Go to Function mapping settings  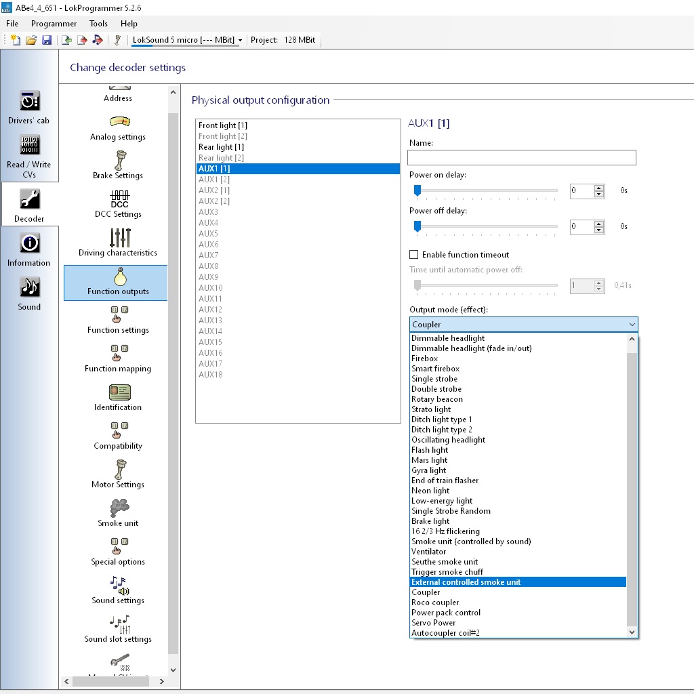118,359
